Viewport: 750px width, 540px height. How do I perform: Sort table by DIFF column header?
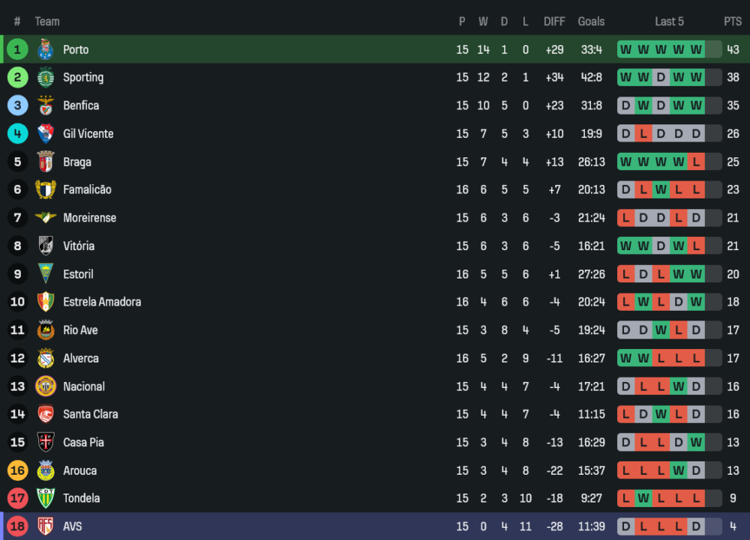click(x=554, y=22)
